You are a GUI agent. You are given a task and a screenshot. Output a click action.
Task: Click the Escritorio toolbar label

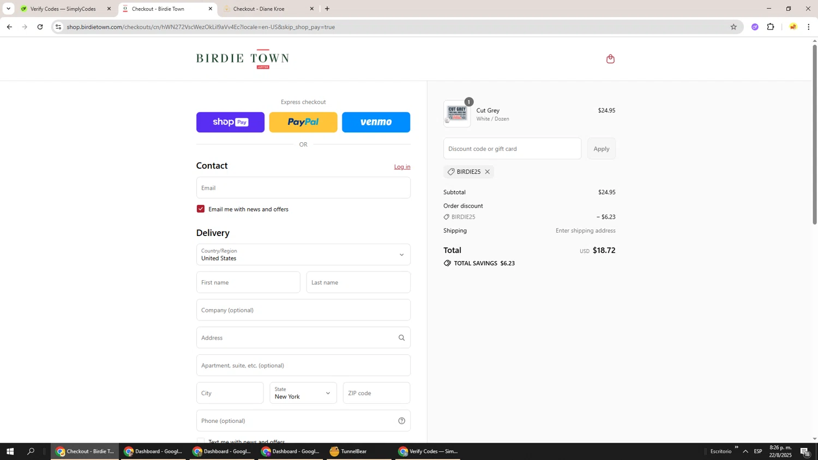tap(721, 451)
